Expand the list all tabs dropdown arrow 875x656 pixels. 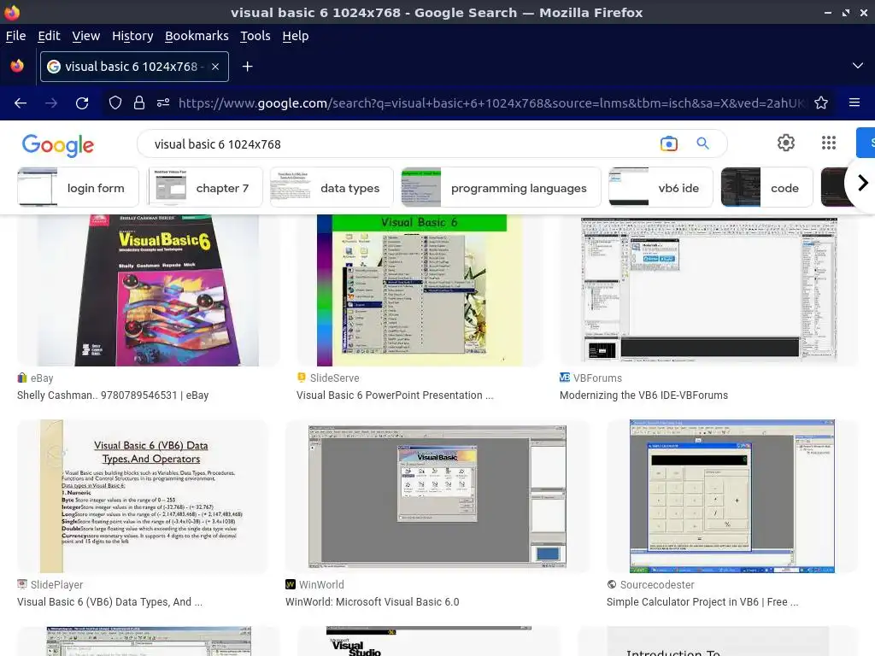tap(858, 66)
